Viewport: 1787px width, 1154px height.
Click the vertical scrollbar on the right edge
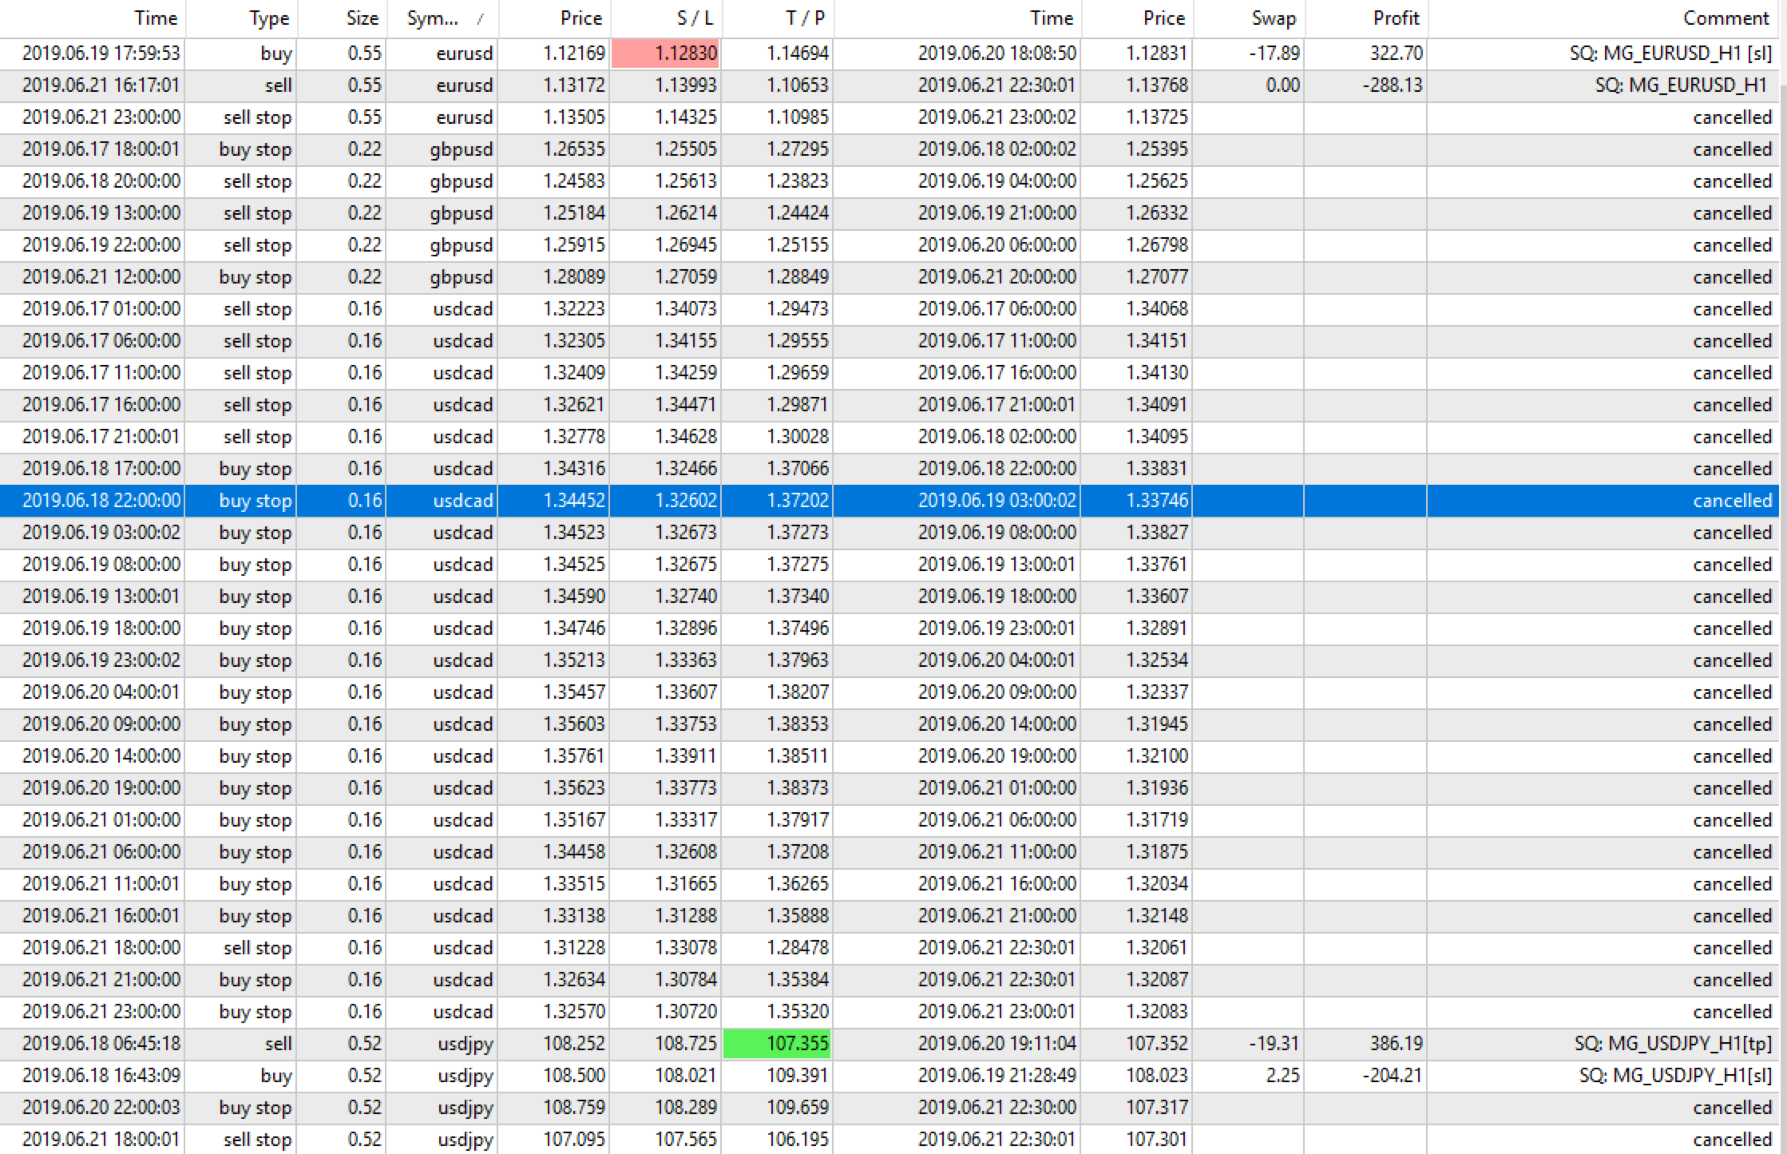1783,559
